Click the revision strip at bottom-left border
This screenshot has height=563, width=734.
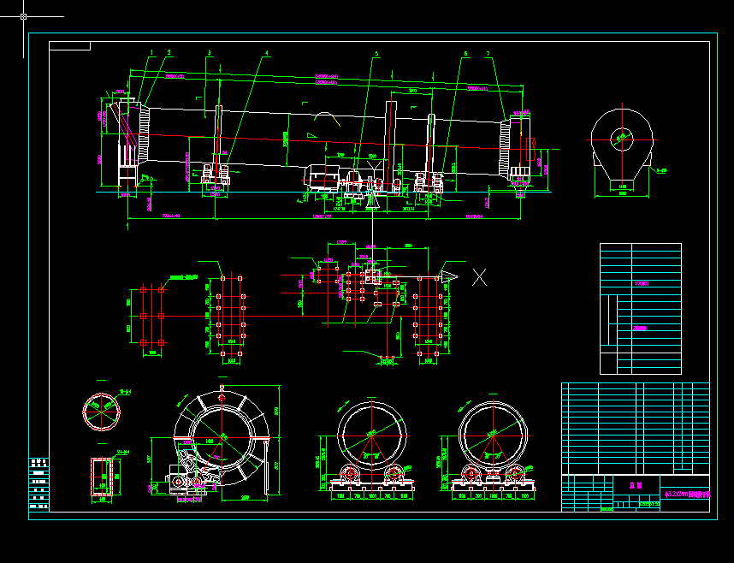point(39,483)
